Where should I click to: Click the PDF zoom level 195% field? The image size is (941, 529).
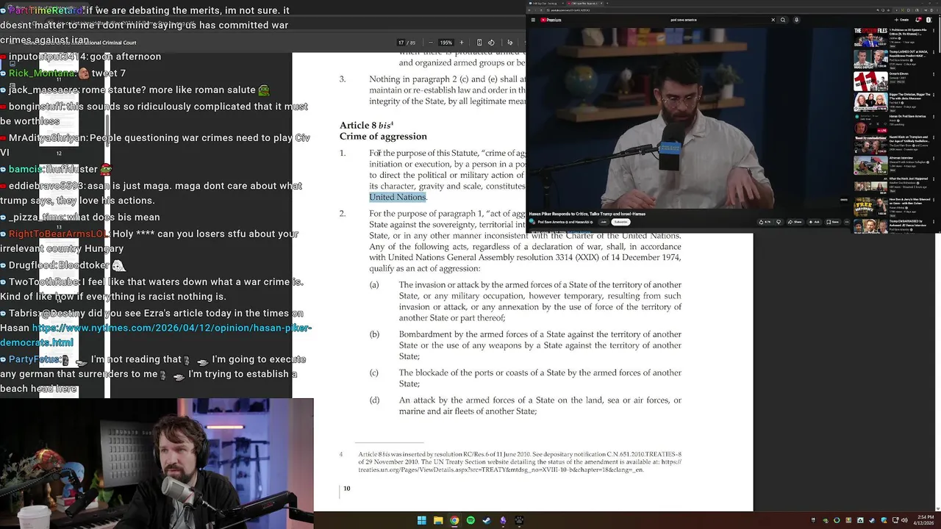(446, 43)
